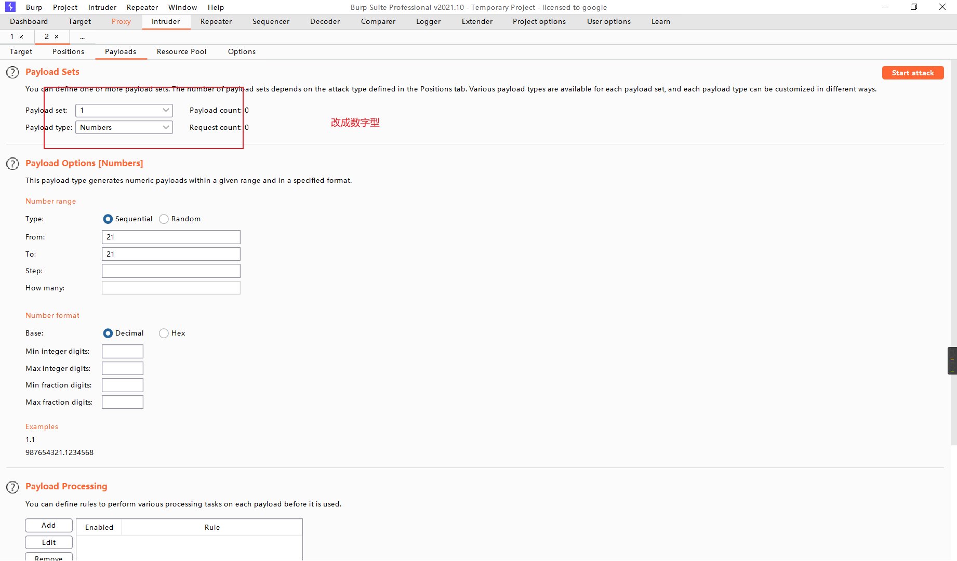The height and width of the screenshot is (561, 957).
Task: Close Intruder attack tab 1
Action: click(21, 37)
